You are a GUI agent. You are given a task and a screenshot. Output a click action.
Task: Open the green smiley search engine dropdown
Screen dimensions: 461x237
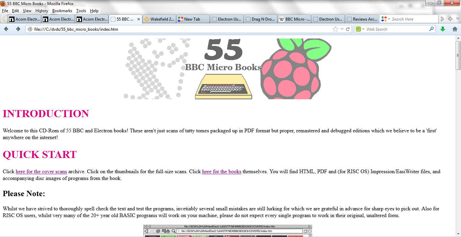tap(360, 29)
